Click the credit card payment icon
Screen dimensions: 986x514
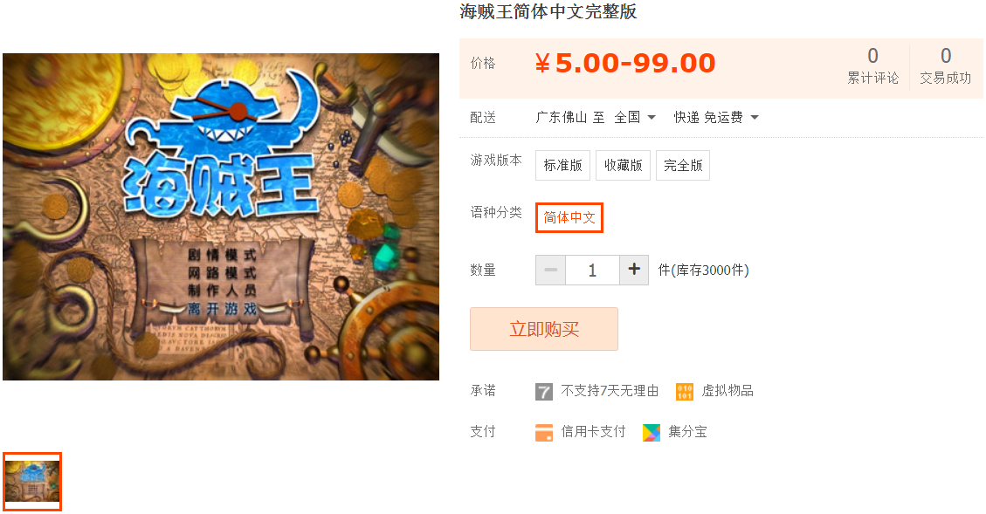(544, 432)
